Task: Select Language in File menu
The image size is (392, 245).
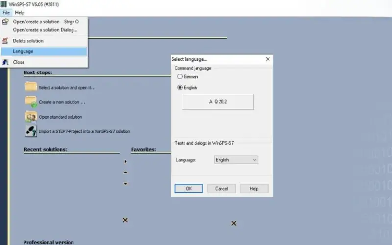Action: (44, 51)
